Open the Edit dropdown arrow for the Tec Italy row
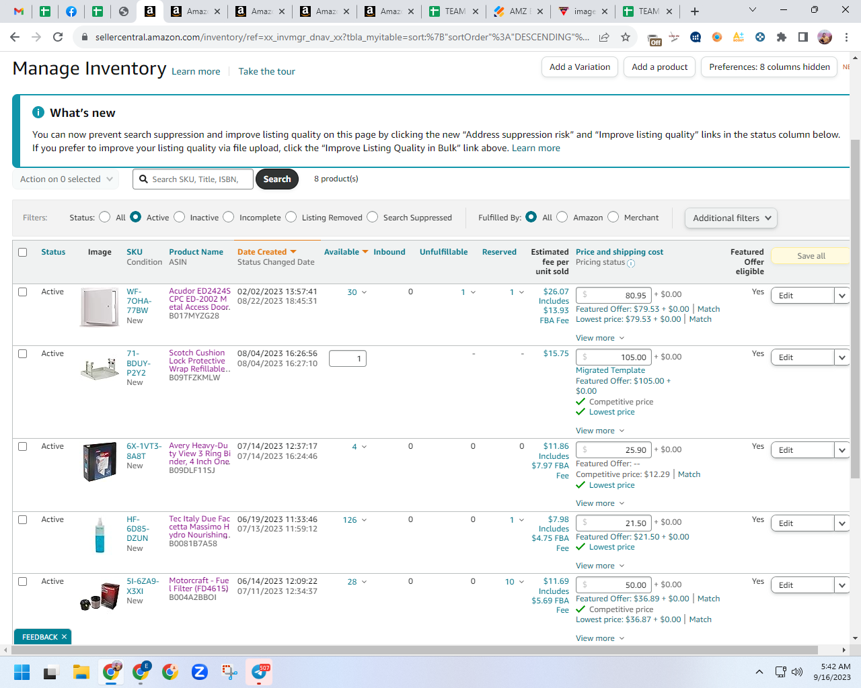The width and height of the screenshot is (861, 688). (842, 523)
